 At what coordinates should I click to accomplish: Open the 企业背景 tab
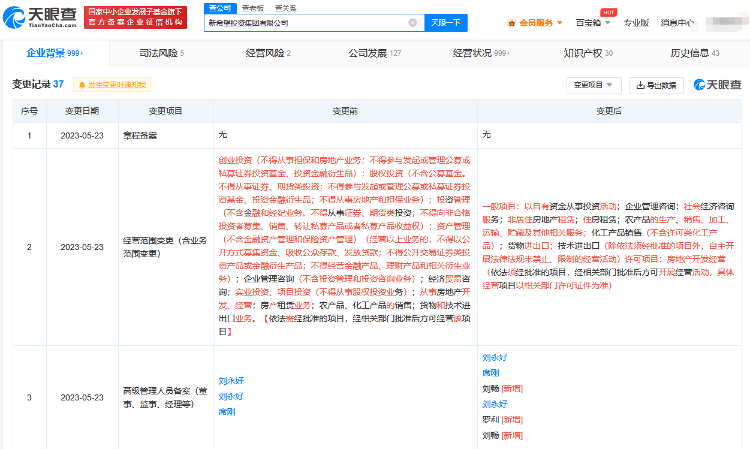pos(55,53)
